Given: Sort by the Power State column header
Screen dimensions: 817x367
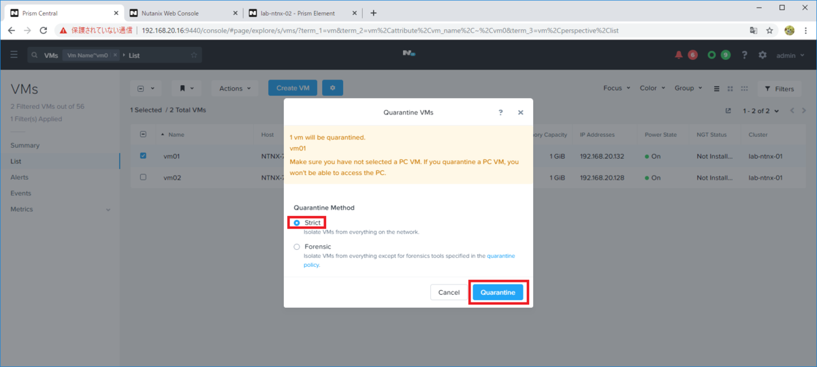Looking at the screenshot, I should pyautogui.click(x=660, y=135).
